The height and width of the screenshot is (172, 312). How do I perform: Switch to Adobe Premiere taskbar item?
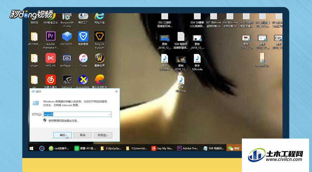[188, 148]
